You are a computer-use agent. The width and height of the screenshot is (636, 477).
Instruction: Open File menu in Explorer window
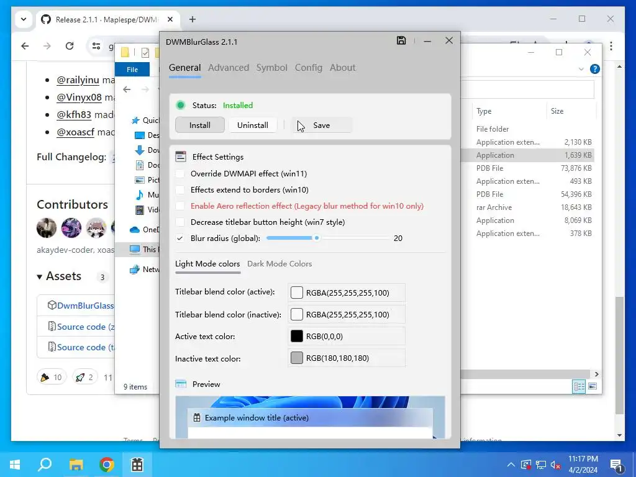click(x=132, y=70)
